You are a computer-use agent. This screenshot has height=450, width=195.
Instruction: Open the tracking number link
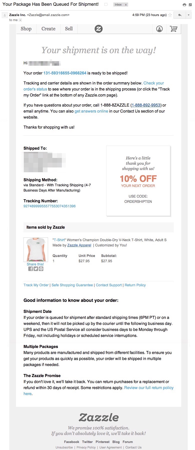click(50, 206)
